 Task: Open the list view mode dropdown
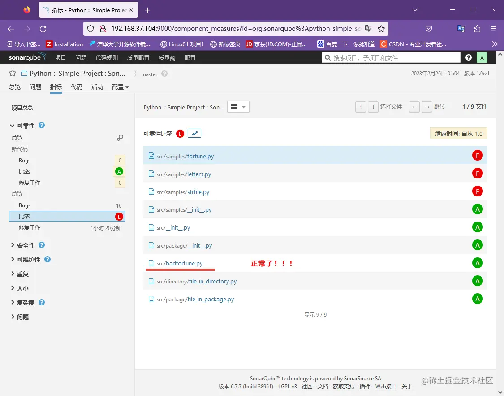(x=238, y=107)
